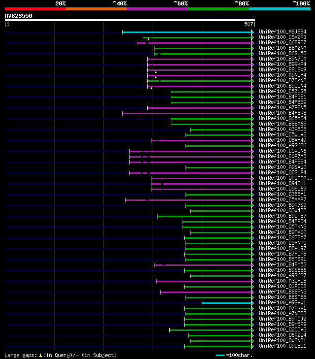Click the cyan alignment bar for UniRef100_A8JE84

[x=187, y=32]
